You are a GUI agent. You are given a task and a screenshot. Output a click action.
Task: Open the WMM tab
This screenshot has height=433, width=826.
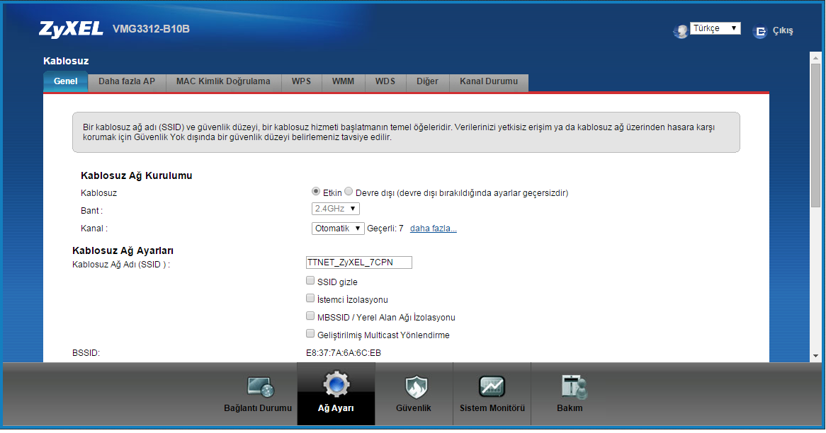[343, 81]
